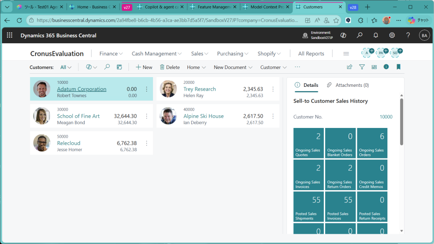Expand the Customers All views dropdown

point(66,67)
